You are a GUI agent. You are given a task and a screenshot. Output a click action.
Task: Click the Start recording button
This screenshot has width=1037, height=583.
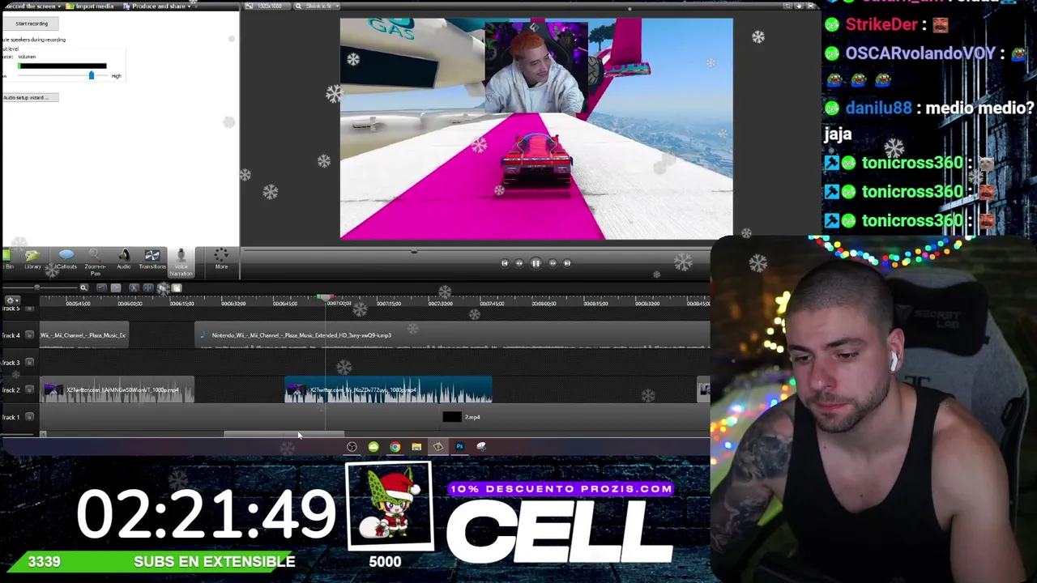pos(32,23)
